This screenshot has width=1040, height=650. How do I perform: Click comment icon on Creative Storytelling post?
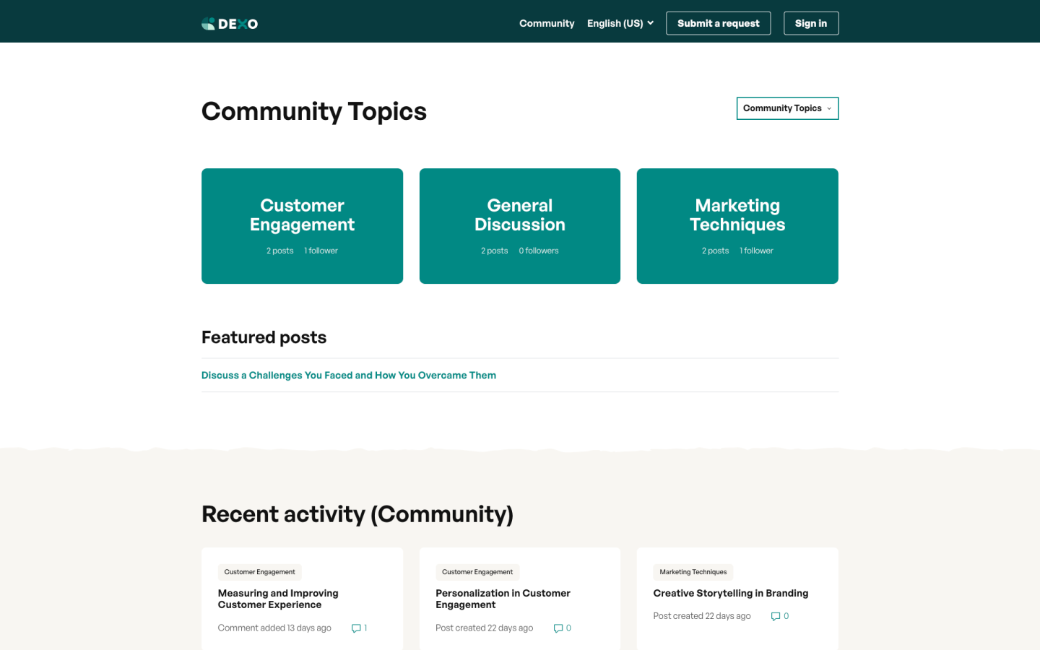[x=776, y=617]
